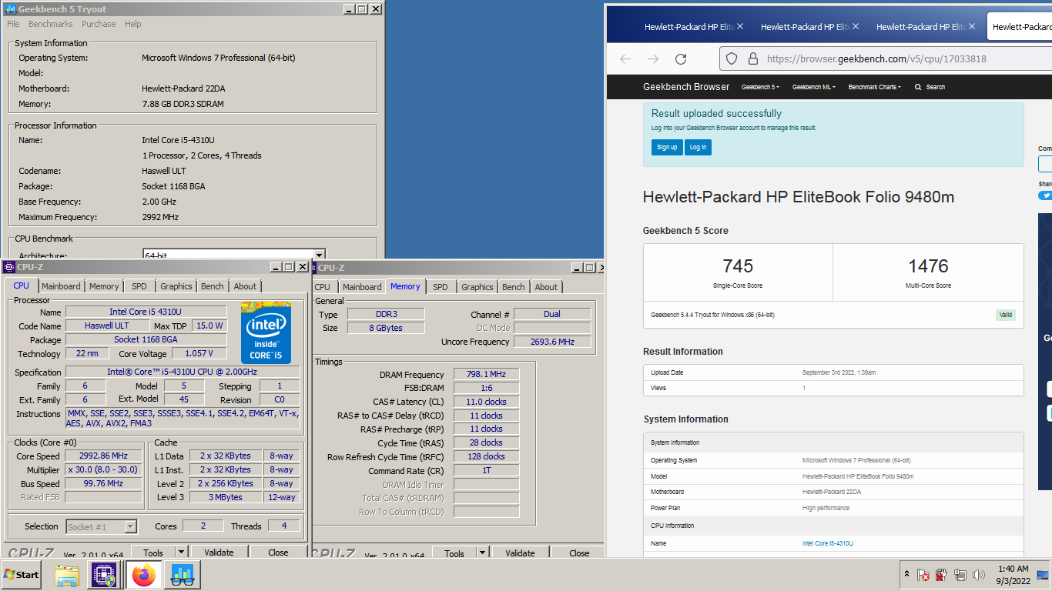Open the Tools arrow in the right CPU-Z window
1052x591 pixels.
[482, 552]
